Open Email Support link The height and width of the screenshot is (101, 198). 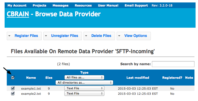136,5
